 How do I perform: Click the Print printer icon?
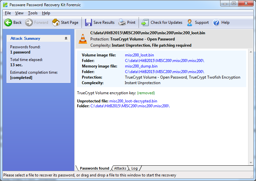(x=122, y=23)
